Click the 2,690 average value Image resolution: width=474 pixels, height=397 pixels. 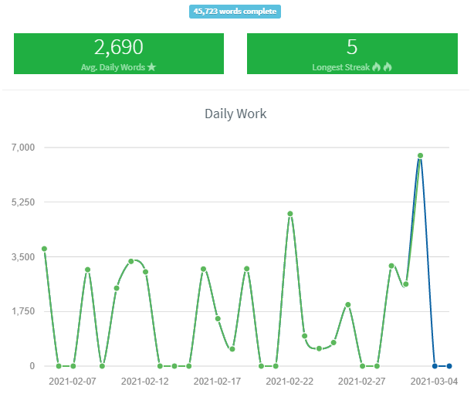(x=119, y=47)
